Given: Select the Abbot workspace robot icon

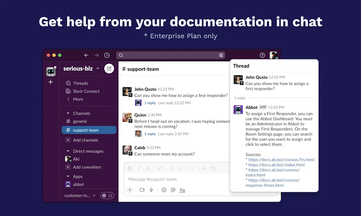Looking at the screenshot, I should [x=51, y=72].
